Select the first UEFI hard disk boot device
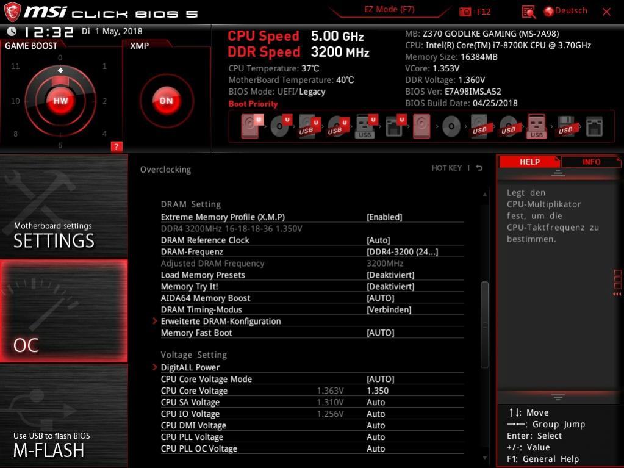Screen dimensions: 624x468 (253, 126)
